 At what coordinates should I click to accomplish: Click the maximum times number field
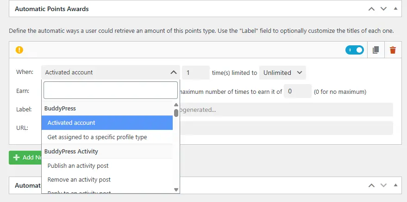(x=297, y=92)
